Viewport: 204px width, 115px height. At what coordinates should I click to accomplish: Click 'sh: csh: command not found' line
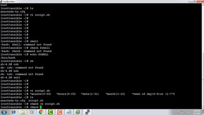[22, 67]
